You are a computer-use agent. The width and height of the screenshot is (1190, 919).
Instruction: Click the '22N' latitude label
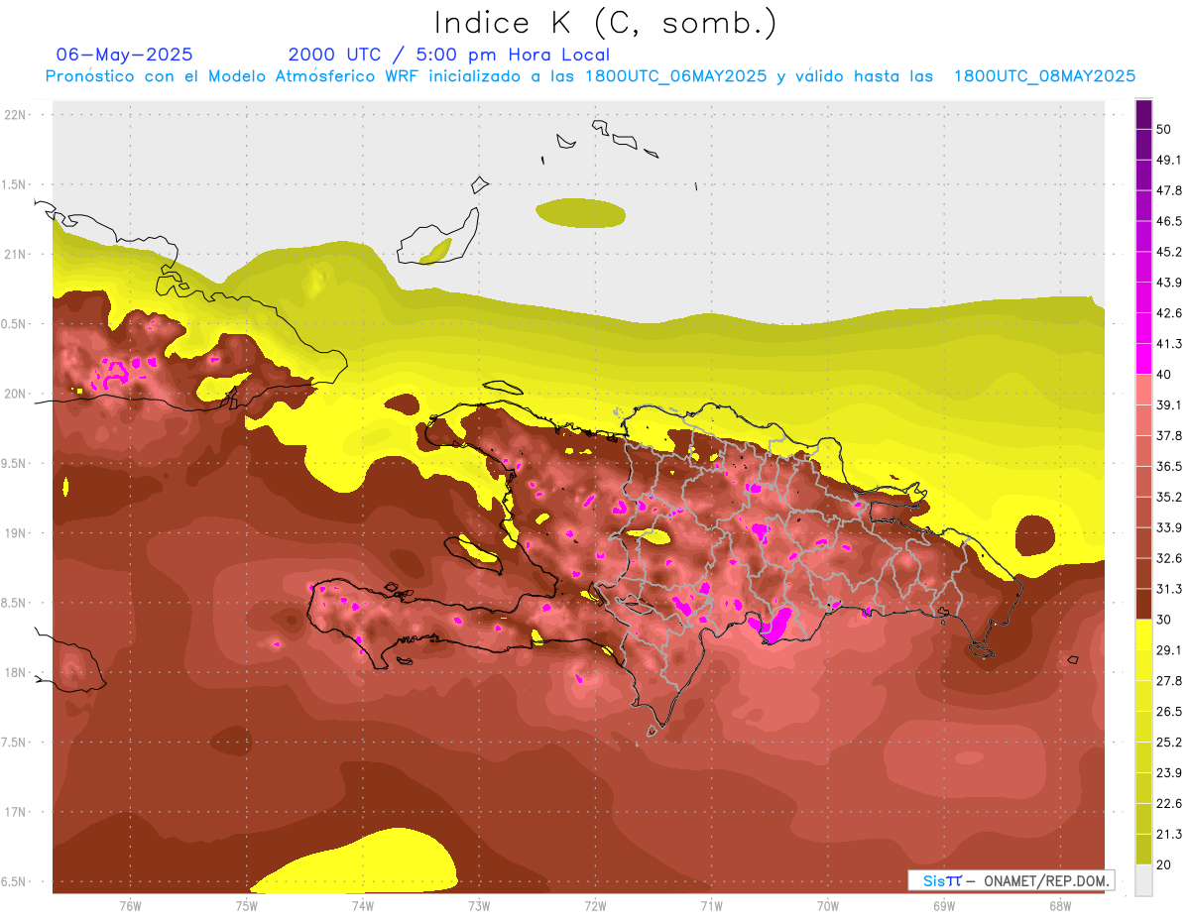coord(16,115)
